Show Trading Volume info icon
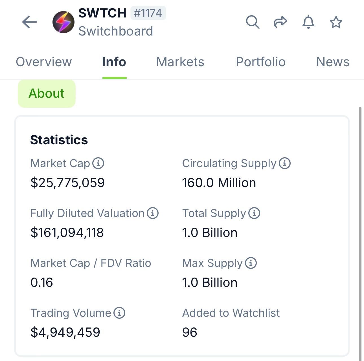This screenshot has height=361, width=364. pos(119,313)
